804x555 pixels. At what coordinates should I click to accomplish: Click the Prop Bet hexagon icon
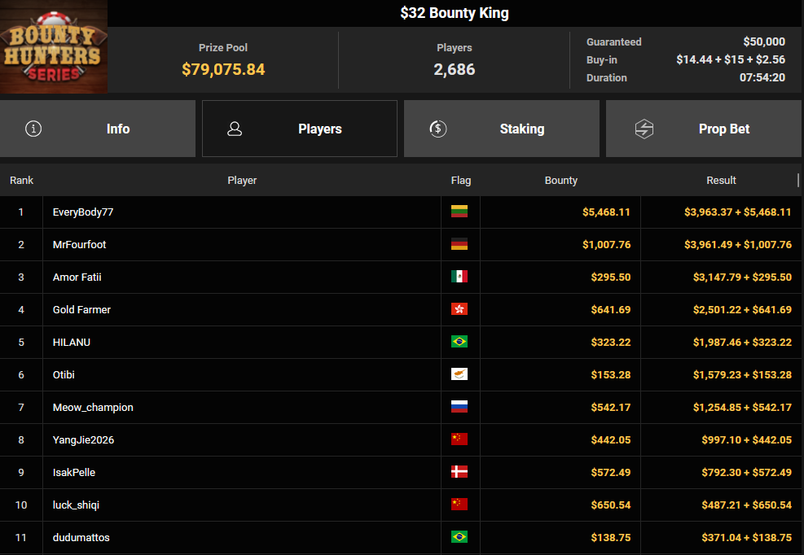tap(644, 129)
